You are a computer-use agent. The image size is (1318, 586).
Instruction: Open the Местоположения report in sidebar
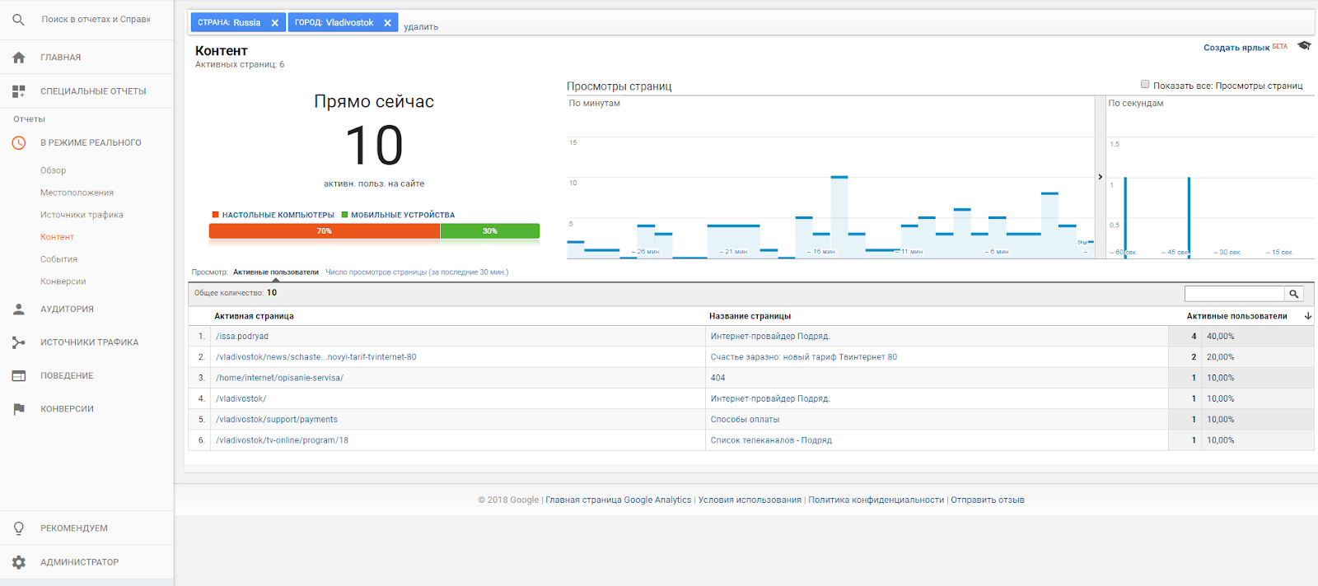(77, 193)
